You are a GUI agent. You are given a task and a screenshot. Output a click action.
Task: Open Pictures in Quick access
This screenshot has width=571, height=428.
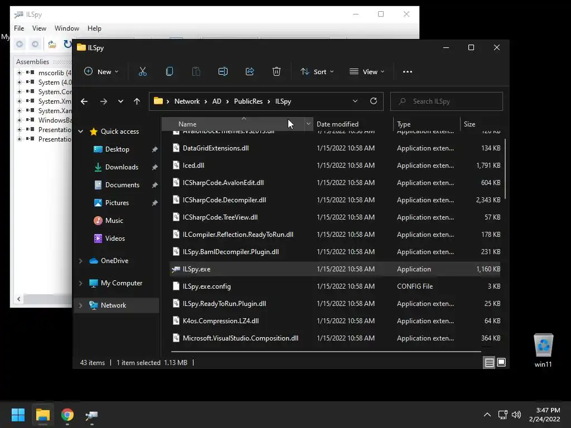coord(117,203)
